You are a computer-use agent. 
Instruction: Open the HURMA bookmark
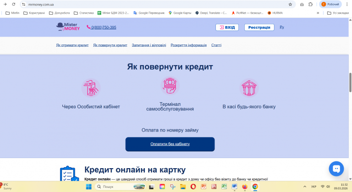coord(275,13)
